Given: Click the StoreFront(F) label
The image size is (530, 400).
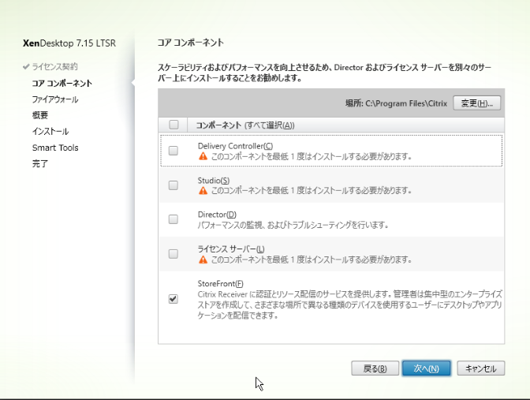Looking at the screenshot, I should click(x=220, y=284).
